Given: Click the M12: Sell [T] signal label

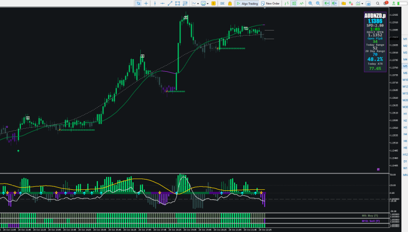Looking at the screenshot, I should pyautogui.click(x=371, y=221).
